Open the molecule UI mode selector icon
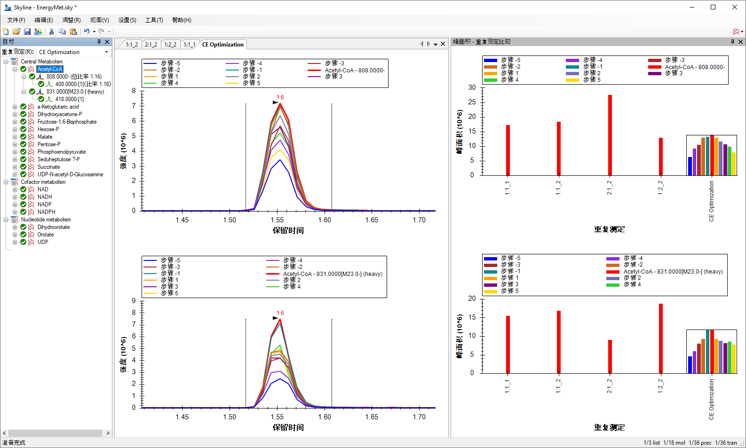Screen dimensions: 746x448 [736, 31]
